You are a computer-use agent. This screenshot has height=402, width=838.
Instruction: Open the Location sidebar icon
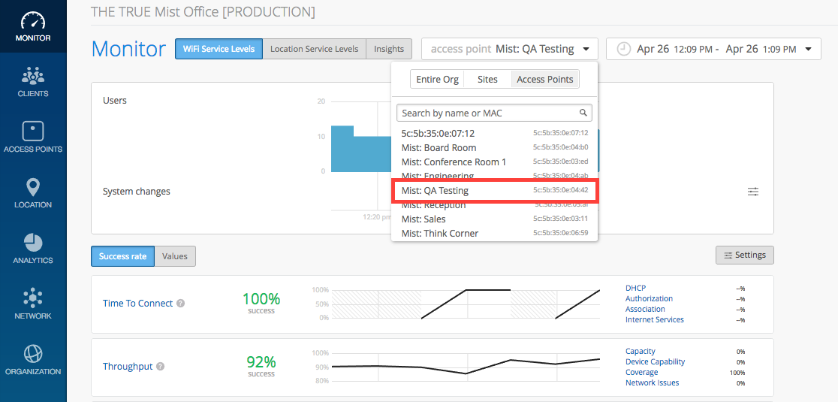coord(33,193)
